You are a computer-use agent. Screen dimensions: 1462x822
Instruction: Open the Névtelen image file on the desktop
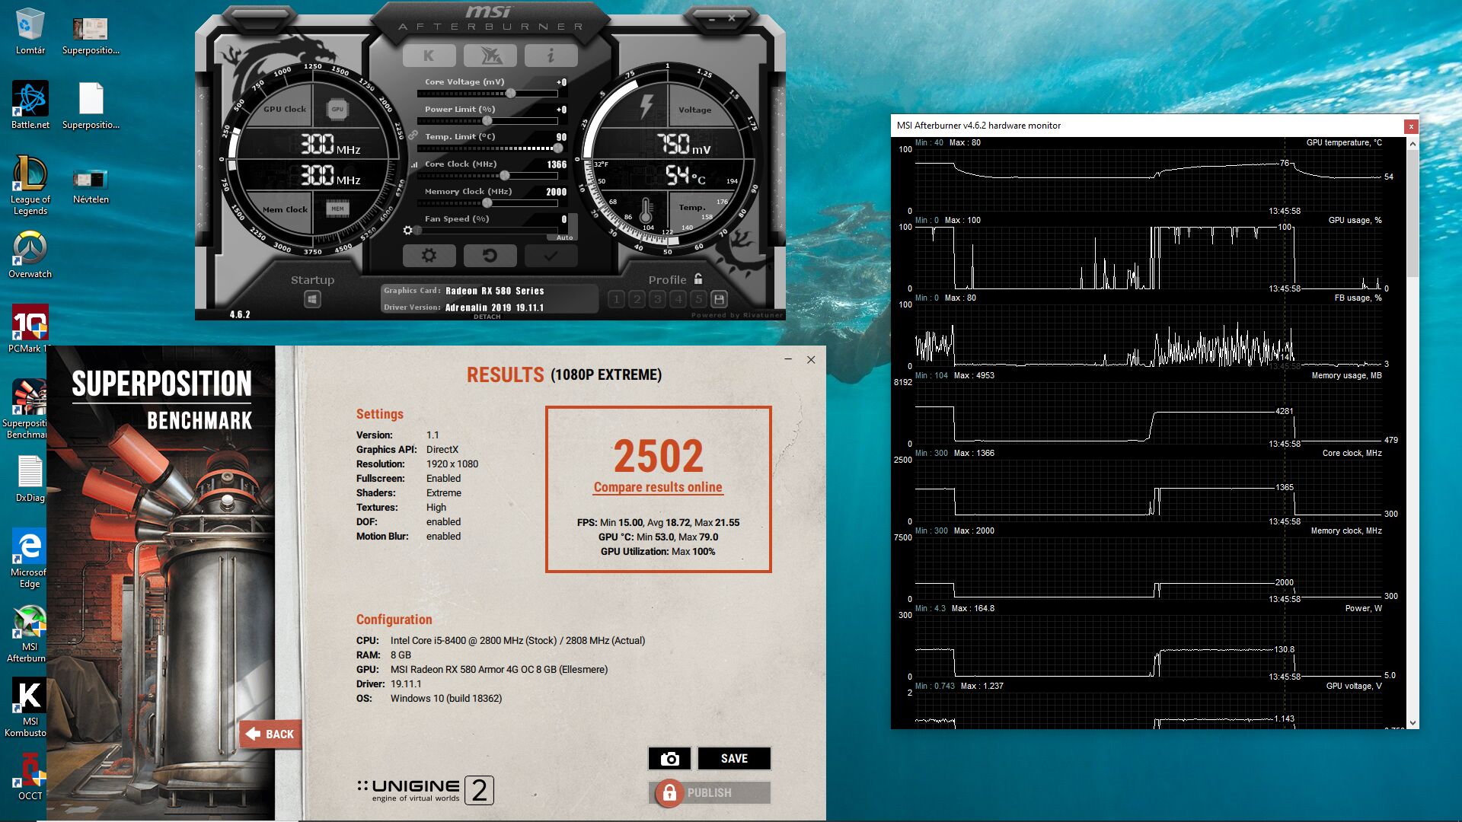(x=91, y=186)
